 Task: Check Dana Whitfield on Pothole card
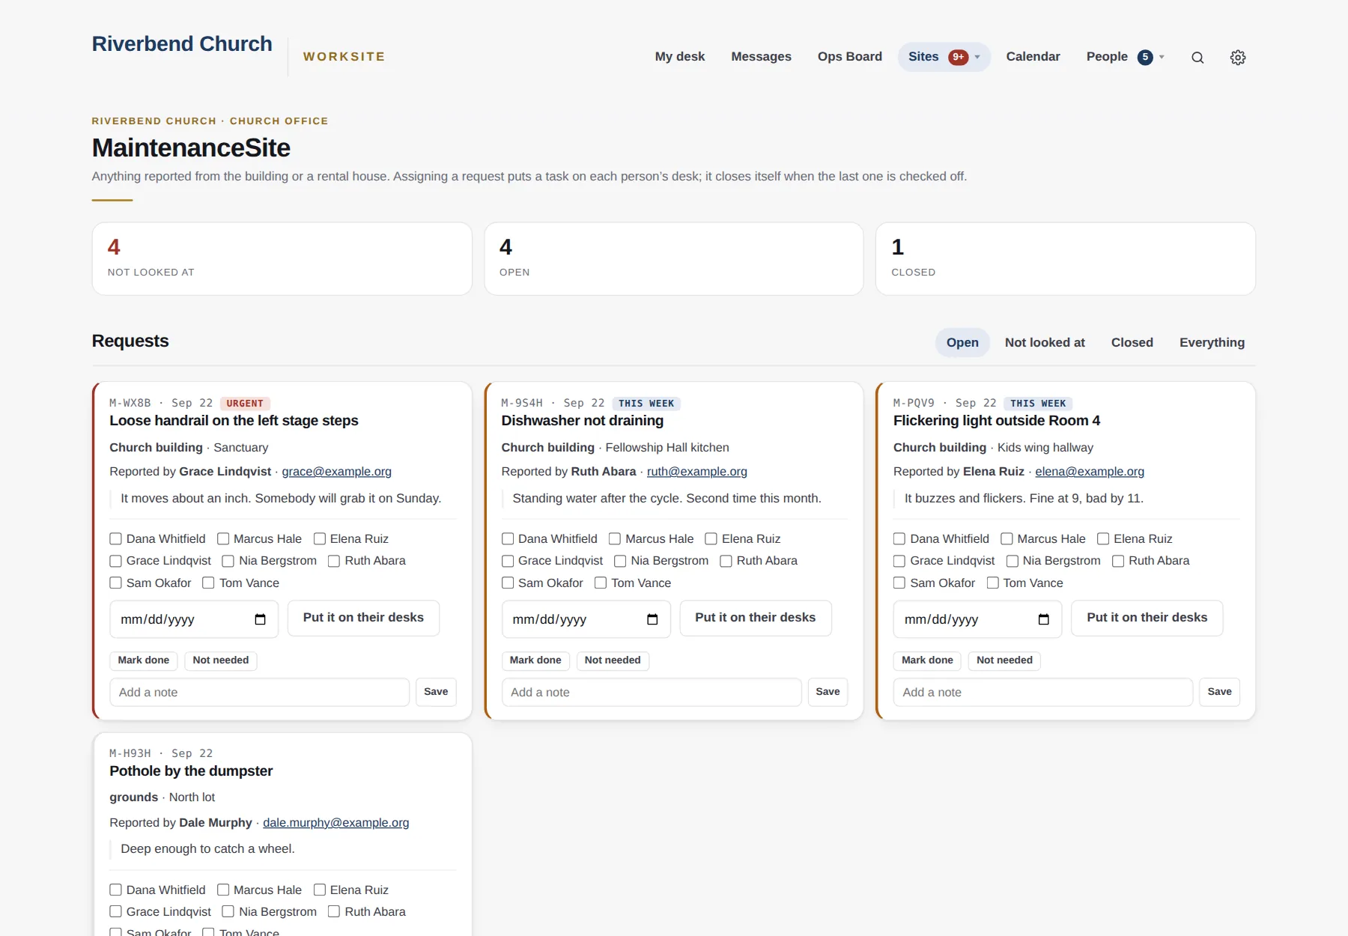pyautogui.click(x=115, y=890)
